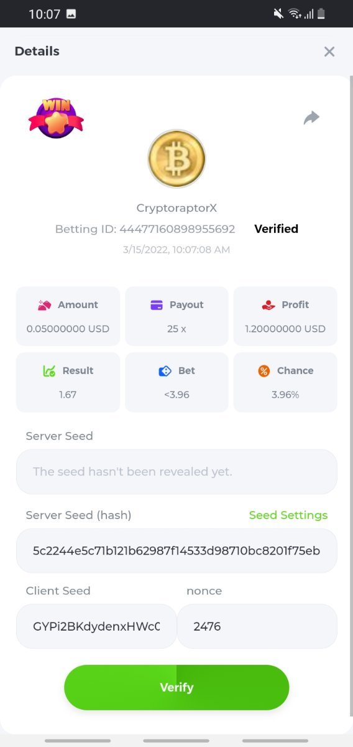Select the nonce field showing 2476
This screenshot has height=747, width=353.
(257, 626)
